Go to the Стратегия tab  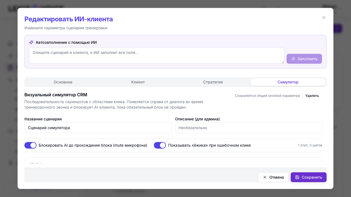213,82
